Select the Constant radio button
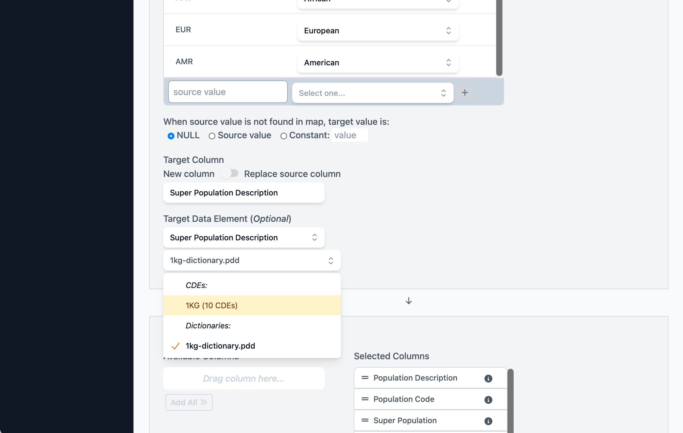 click(284, 136)
